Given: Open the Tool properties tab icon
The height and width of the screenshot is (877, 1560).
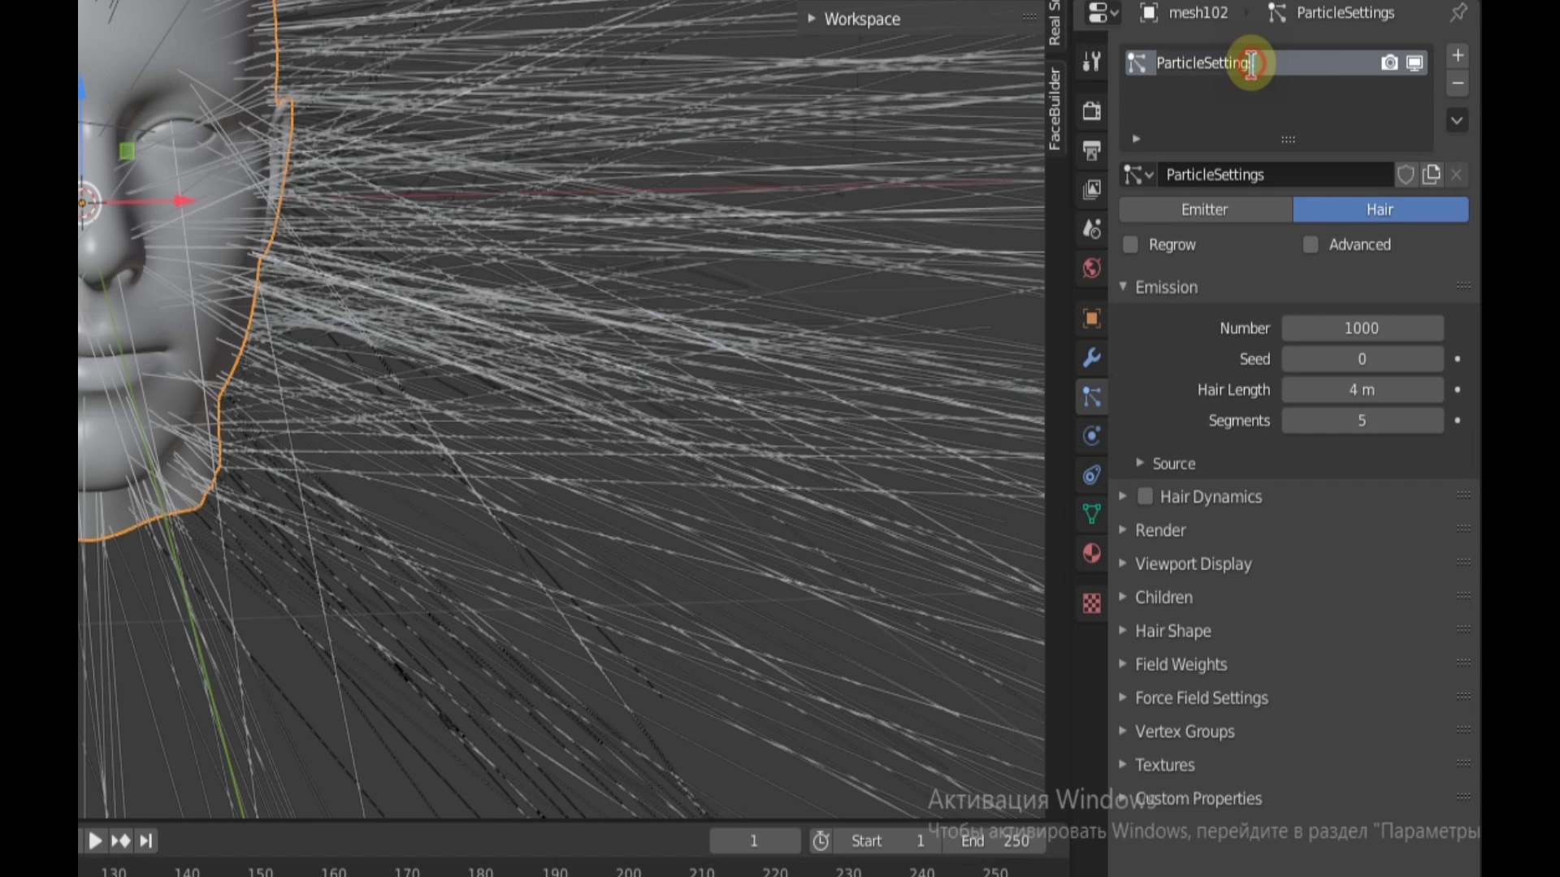Looking at the screenshot, I should click(x=1091, y=62).
